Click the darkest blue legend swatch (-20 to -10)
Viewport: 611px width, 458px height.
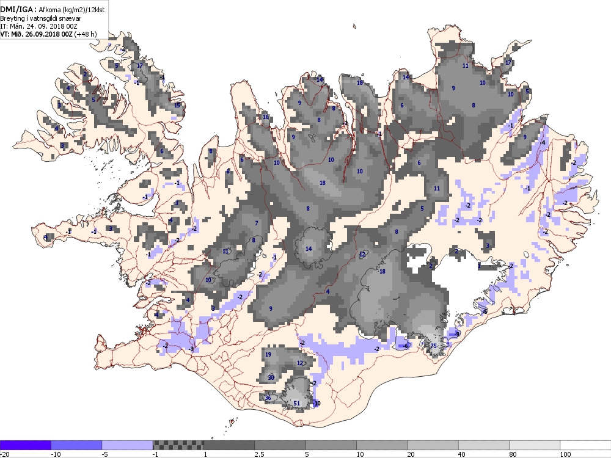tap(25, 445)
